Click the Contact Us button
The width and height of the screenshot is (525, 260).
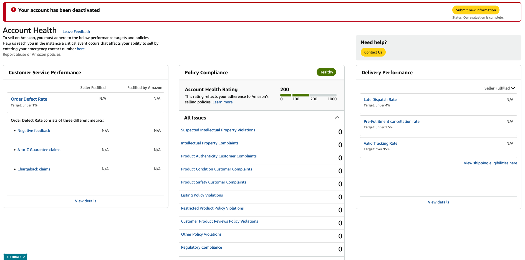373,52
